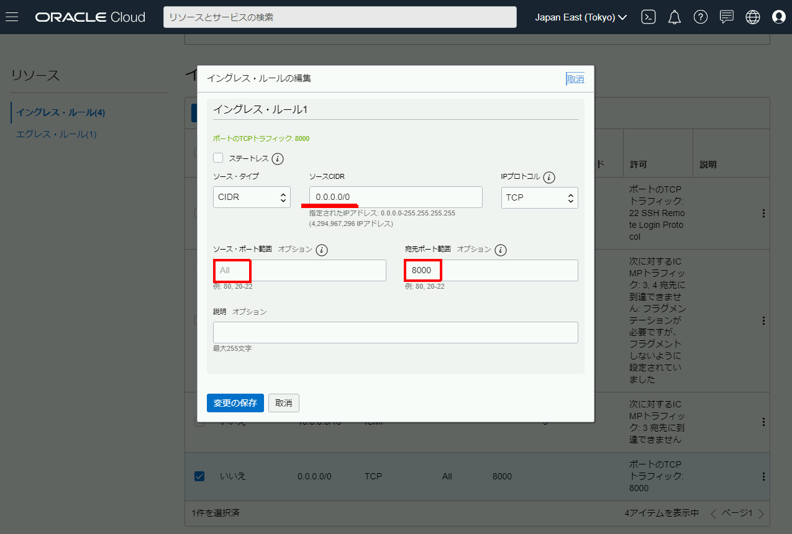The image size is (792, 534).
Task: Open the Cloud Shell terminal icon
Action: 648,17
